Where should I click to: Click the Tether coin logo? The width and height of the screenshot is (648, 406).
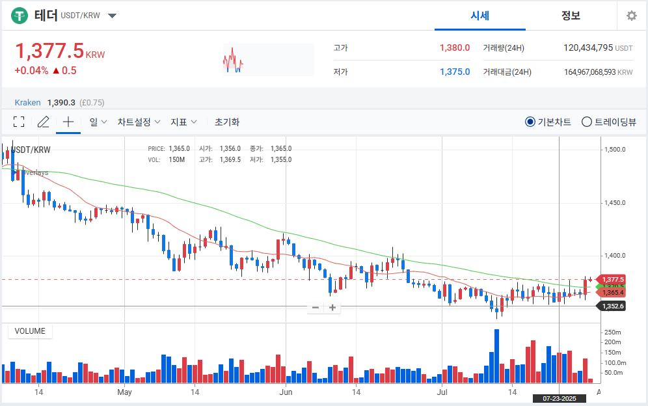coord(20,16)
